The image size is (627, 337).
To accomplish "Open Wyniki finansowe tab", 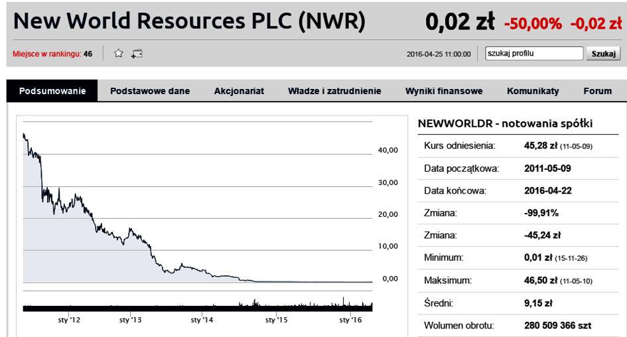I will [444, 91].
